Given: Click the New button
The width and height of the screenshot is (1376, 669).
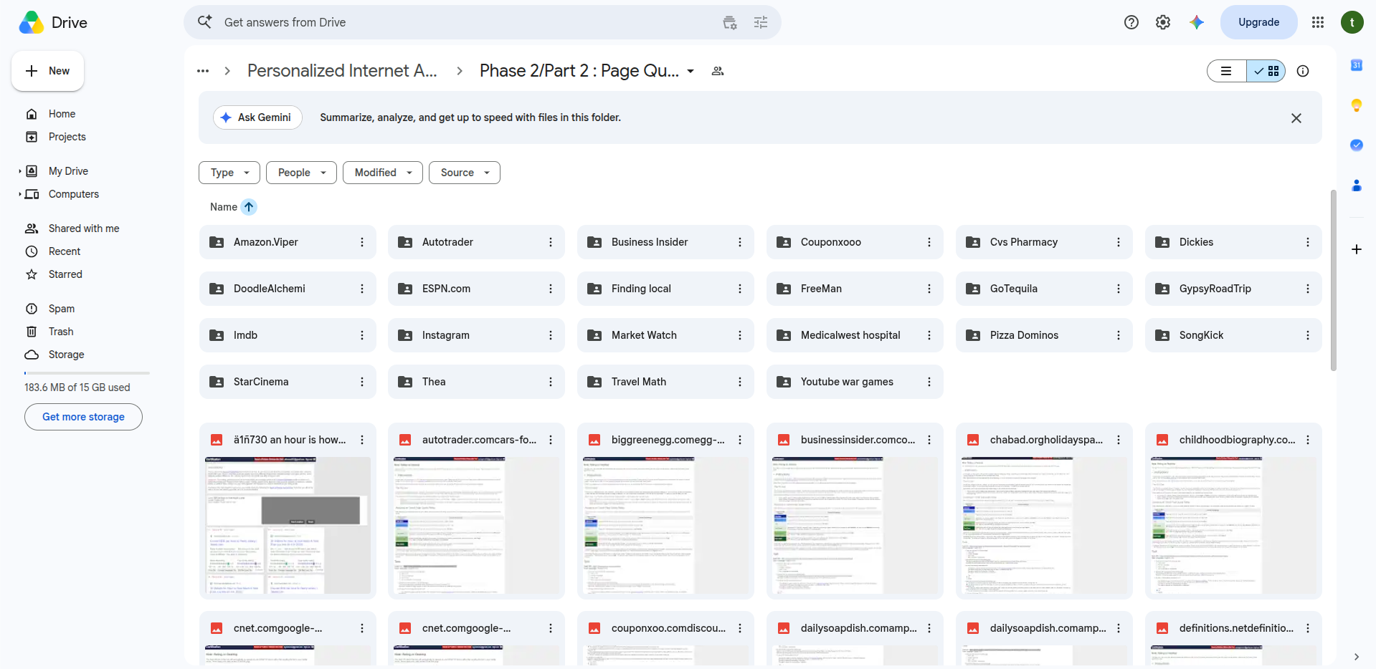Looking at the screenshot, I should (48, 71).
